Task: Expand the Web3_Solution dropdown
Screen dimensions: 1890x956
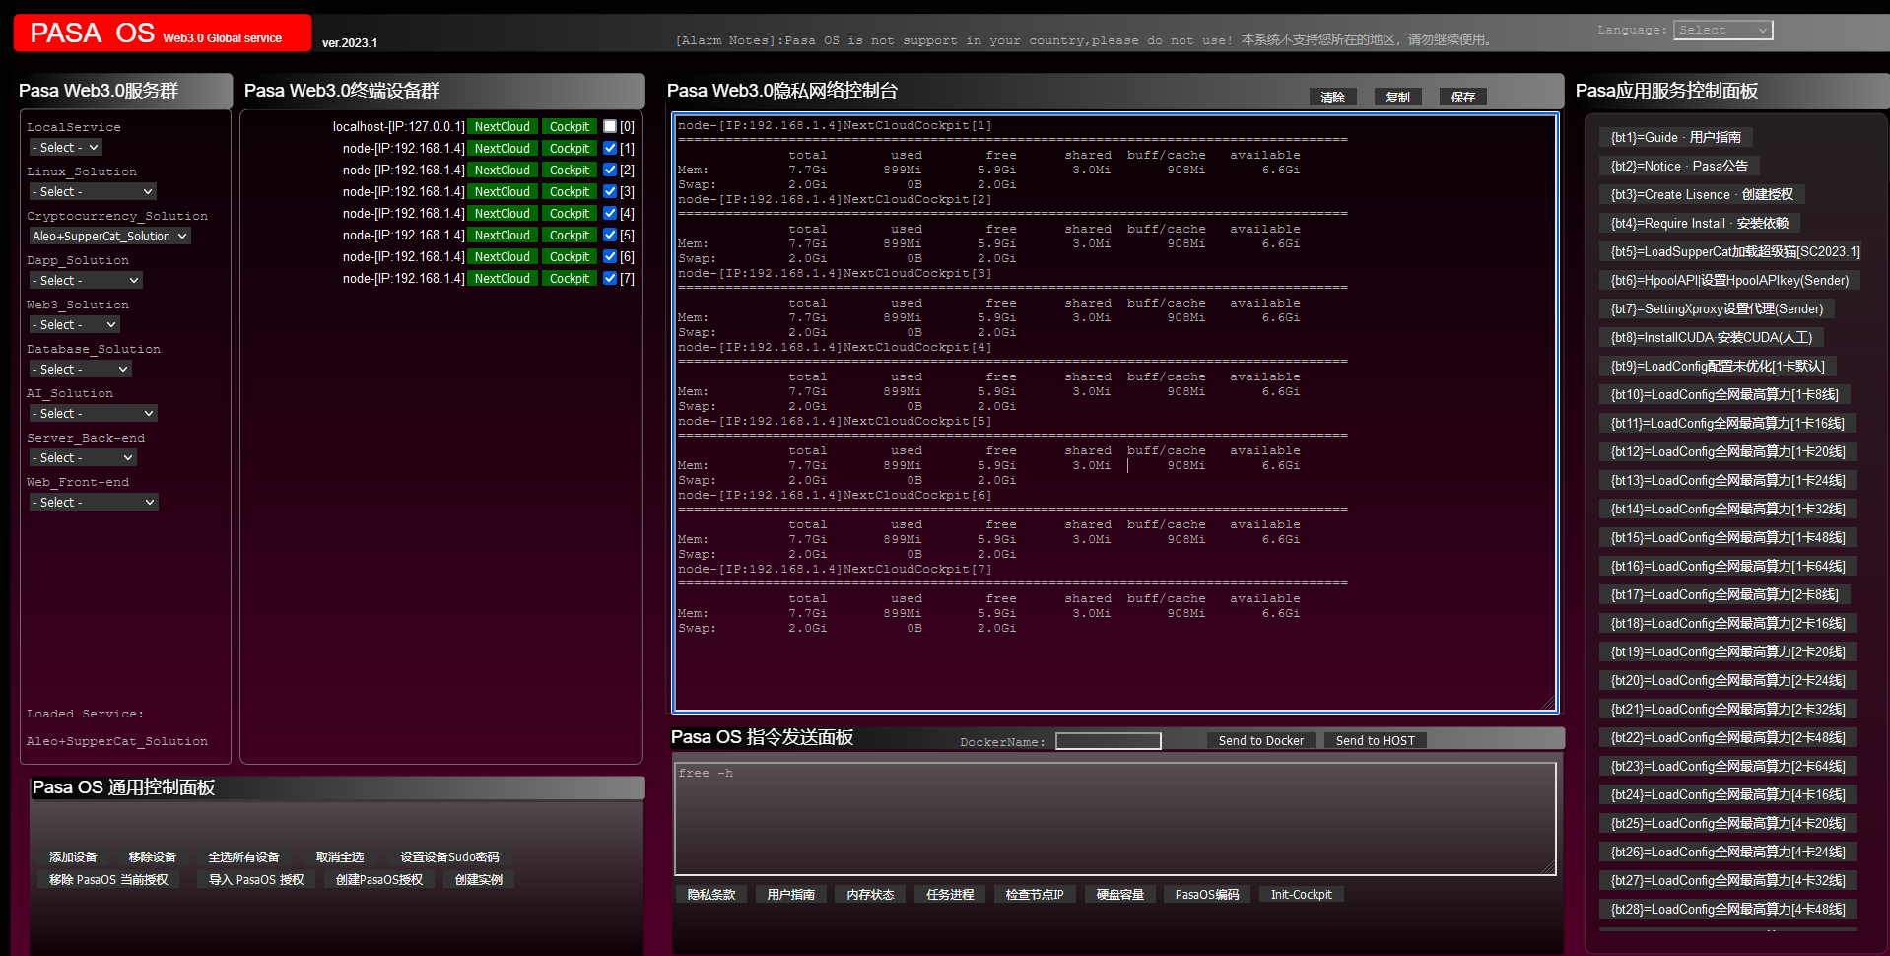Action: (x=74, y=324)
